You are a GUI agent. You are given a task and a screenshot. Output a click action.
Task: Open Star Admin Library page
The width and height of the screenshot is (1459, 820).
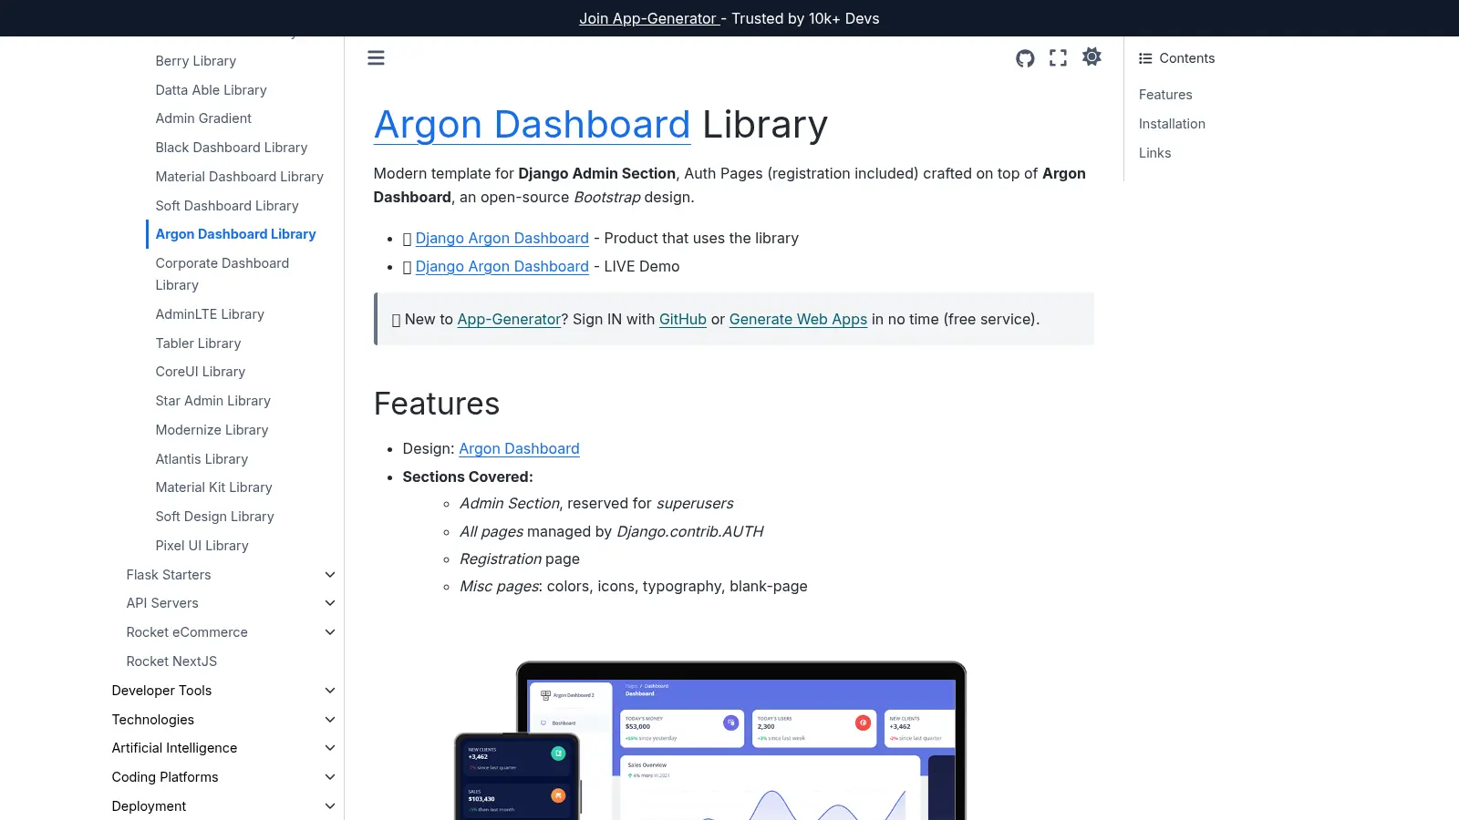tap(212, 401)
